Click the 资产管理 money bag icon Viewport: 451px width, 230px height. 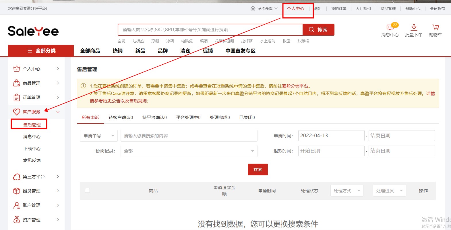click(x=17, y=220)
